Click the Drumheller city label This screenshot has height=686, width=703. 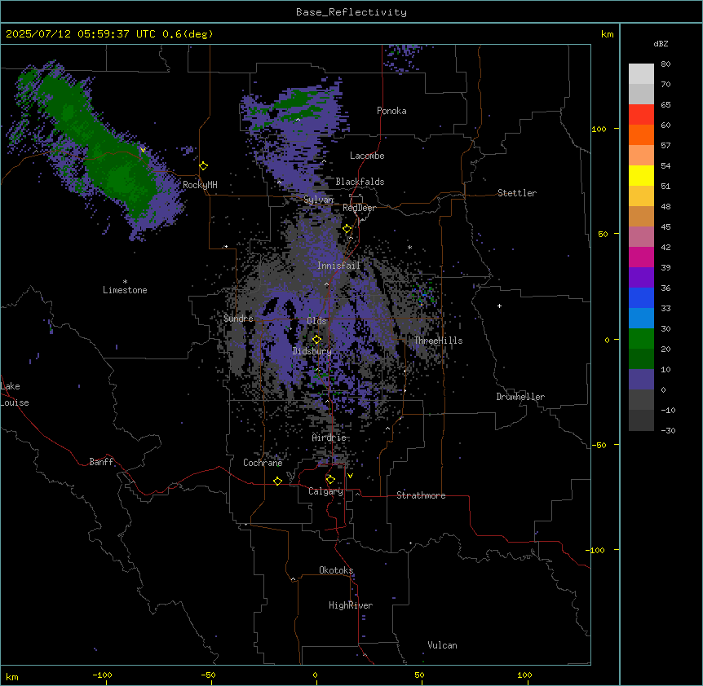[x=520, y=397]
